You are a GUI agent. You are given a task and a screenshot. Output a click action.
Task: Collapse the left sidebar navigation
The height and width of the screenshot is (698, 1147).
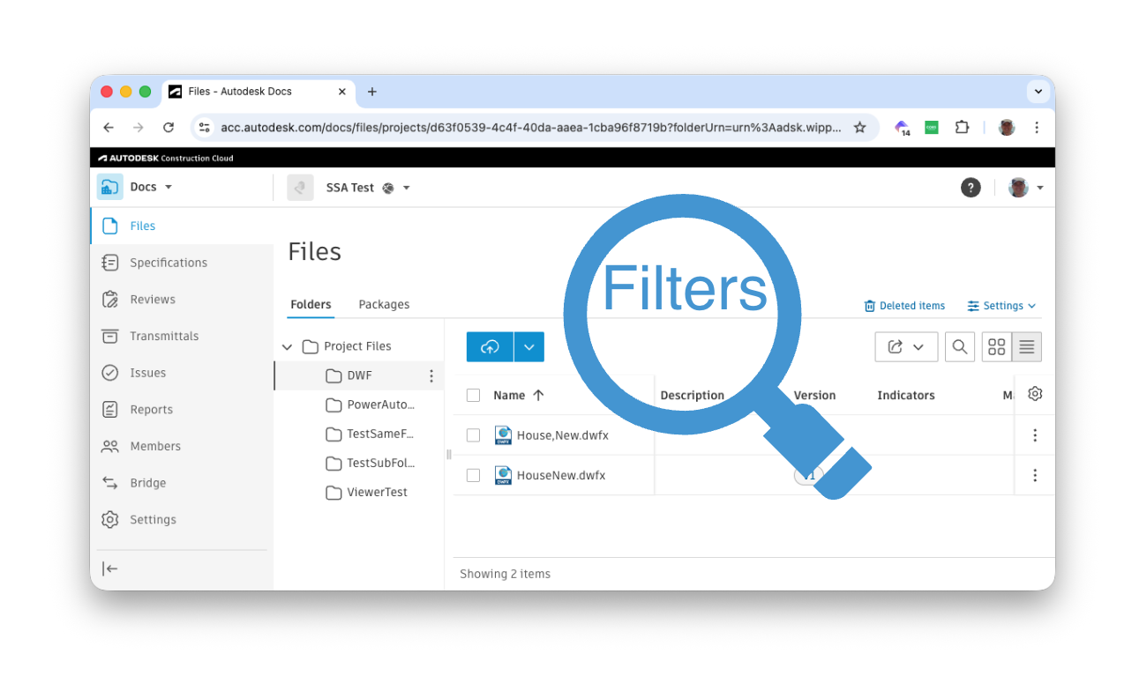[x=110, y=568]
